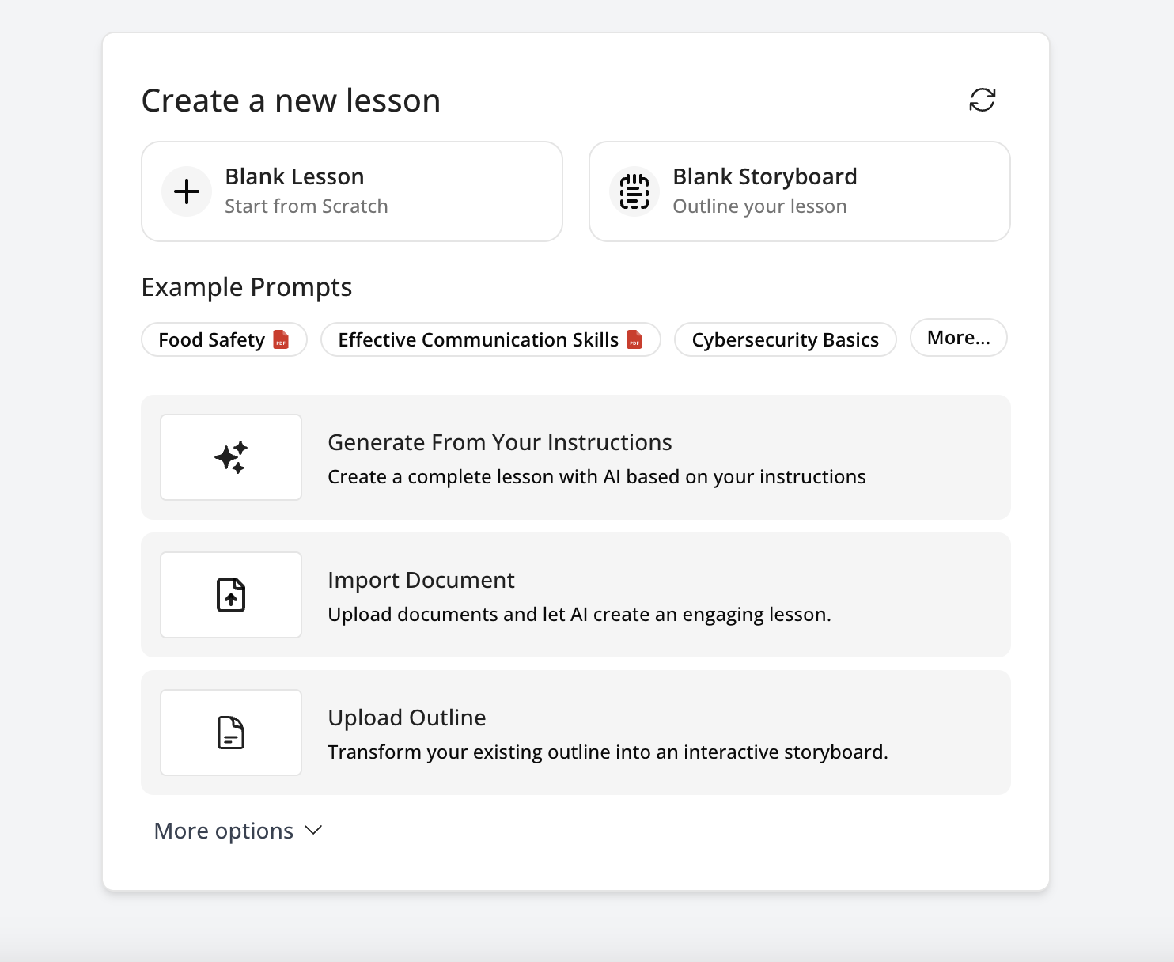This screenshot has width=1174, height=962.
Task: Click PDF icon beside Effective Communication Skills
Action: [634, 339]
